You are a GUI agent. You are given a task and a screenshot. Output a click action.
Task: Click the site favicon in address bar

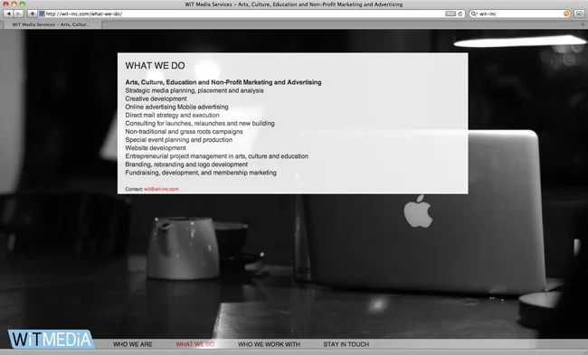click(42, 14)
